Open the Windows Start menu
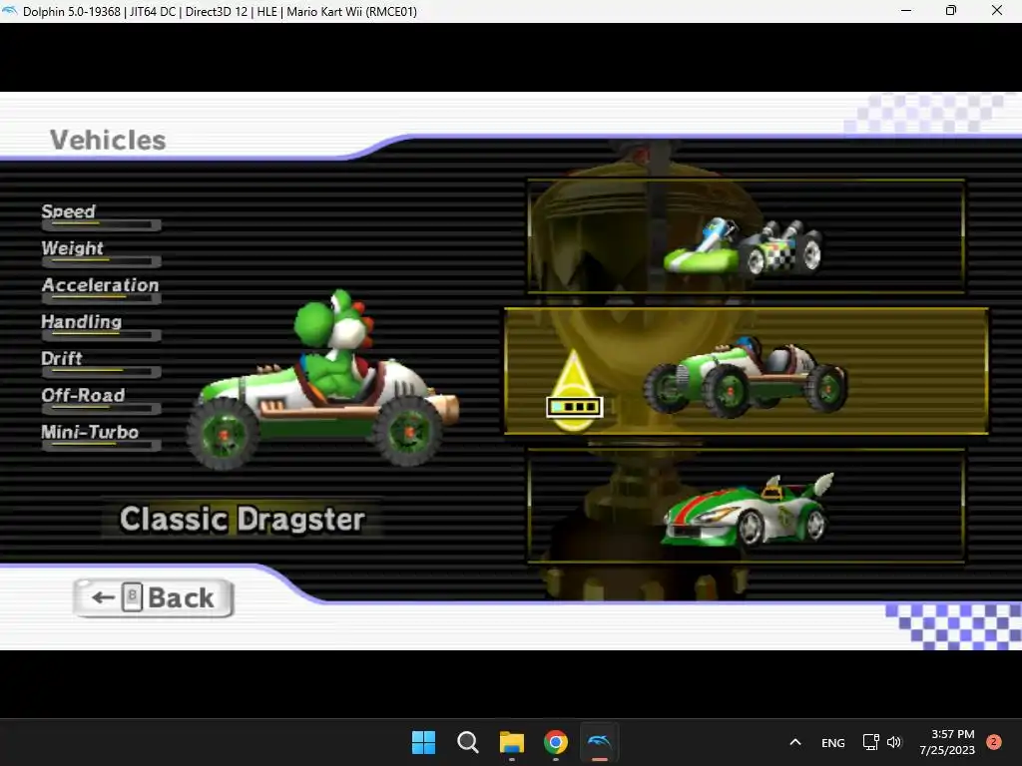 (x=423, y=742)
